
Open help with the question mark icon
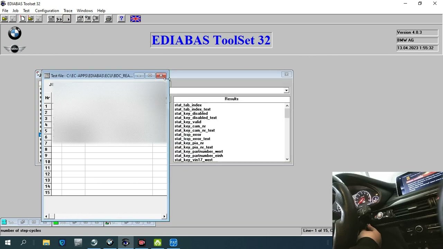pyautogui.click(x=121, y=19)
